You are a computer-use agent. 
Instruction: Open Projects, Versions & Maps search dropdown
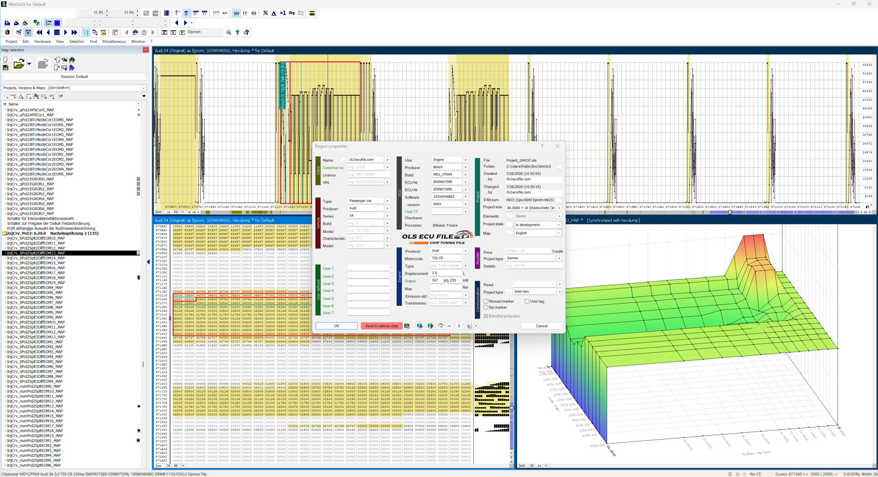[x=144, y=88]
